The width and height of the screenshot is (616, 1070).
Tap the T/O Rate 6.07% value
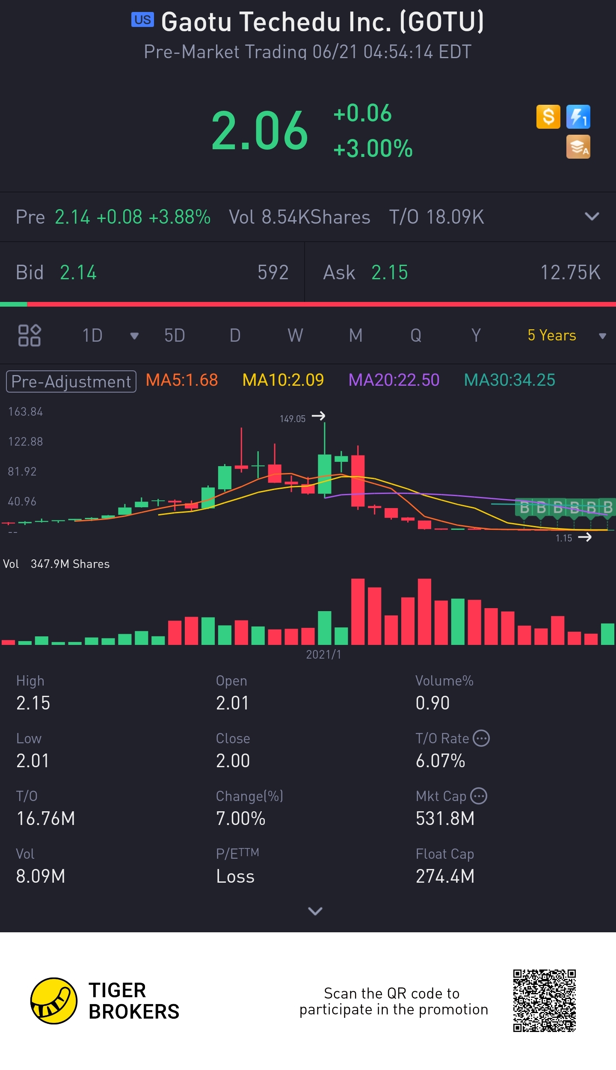coord(440,761)
